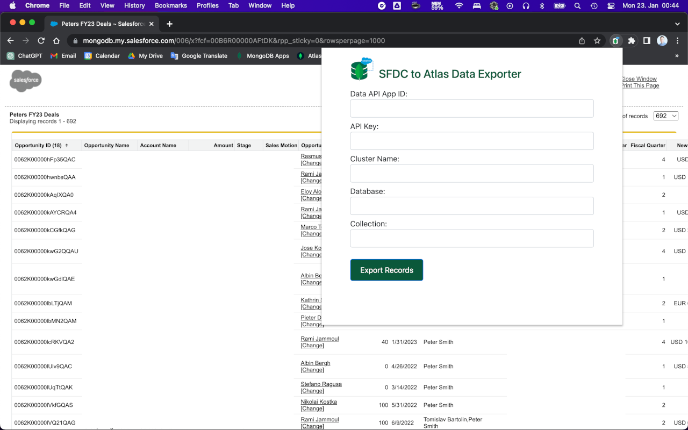This screenshot has width=688, height=430.
Task: Click the battery status icon
Action: 560,5
